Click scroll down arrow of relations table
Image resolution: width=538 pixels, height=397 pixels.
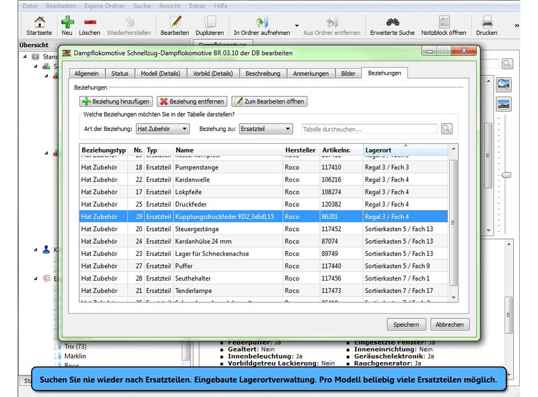pos(453,298)
